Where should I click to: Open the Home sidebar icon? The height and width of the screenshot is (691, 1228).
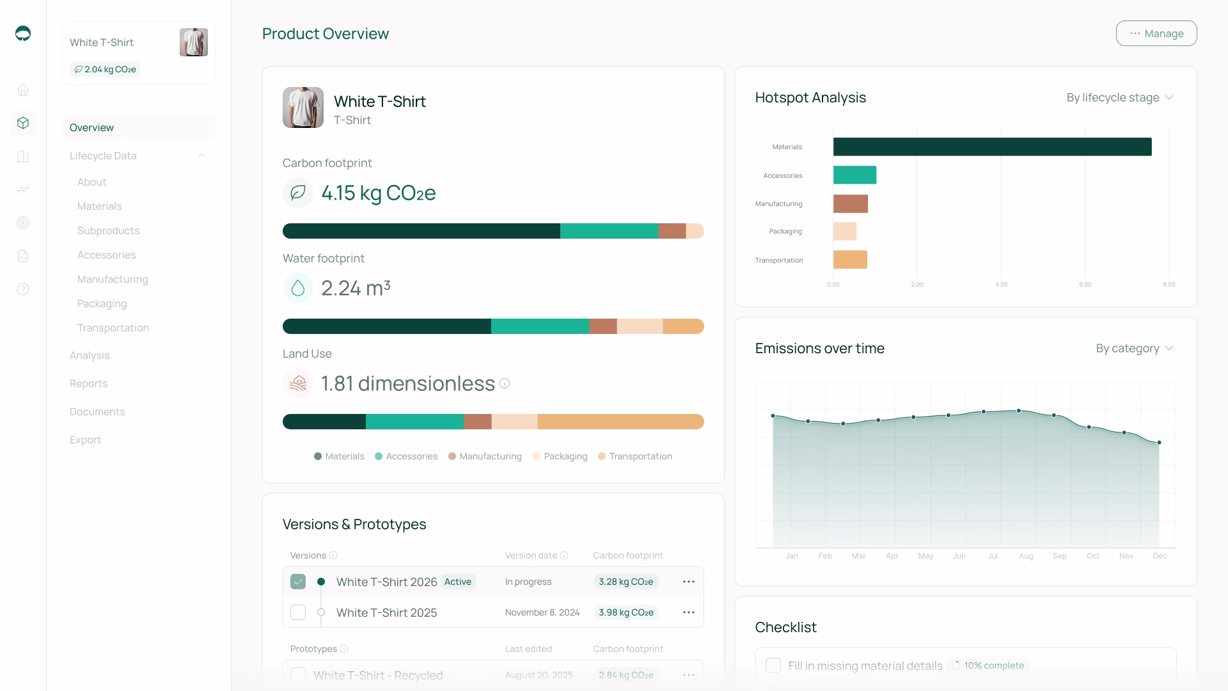[23, 90]
